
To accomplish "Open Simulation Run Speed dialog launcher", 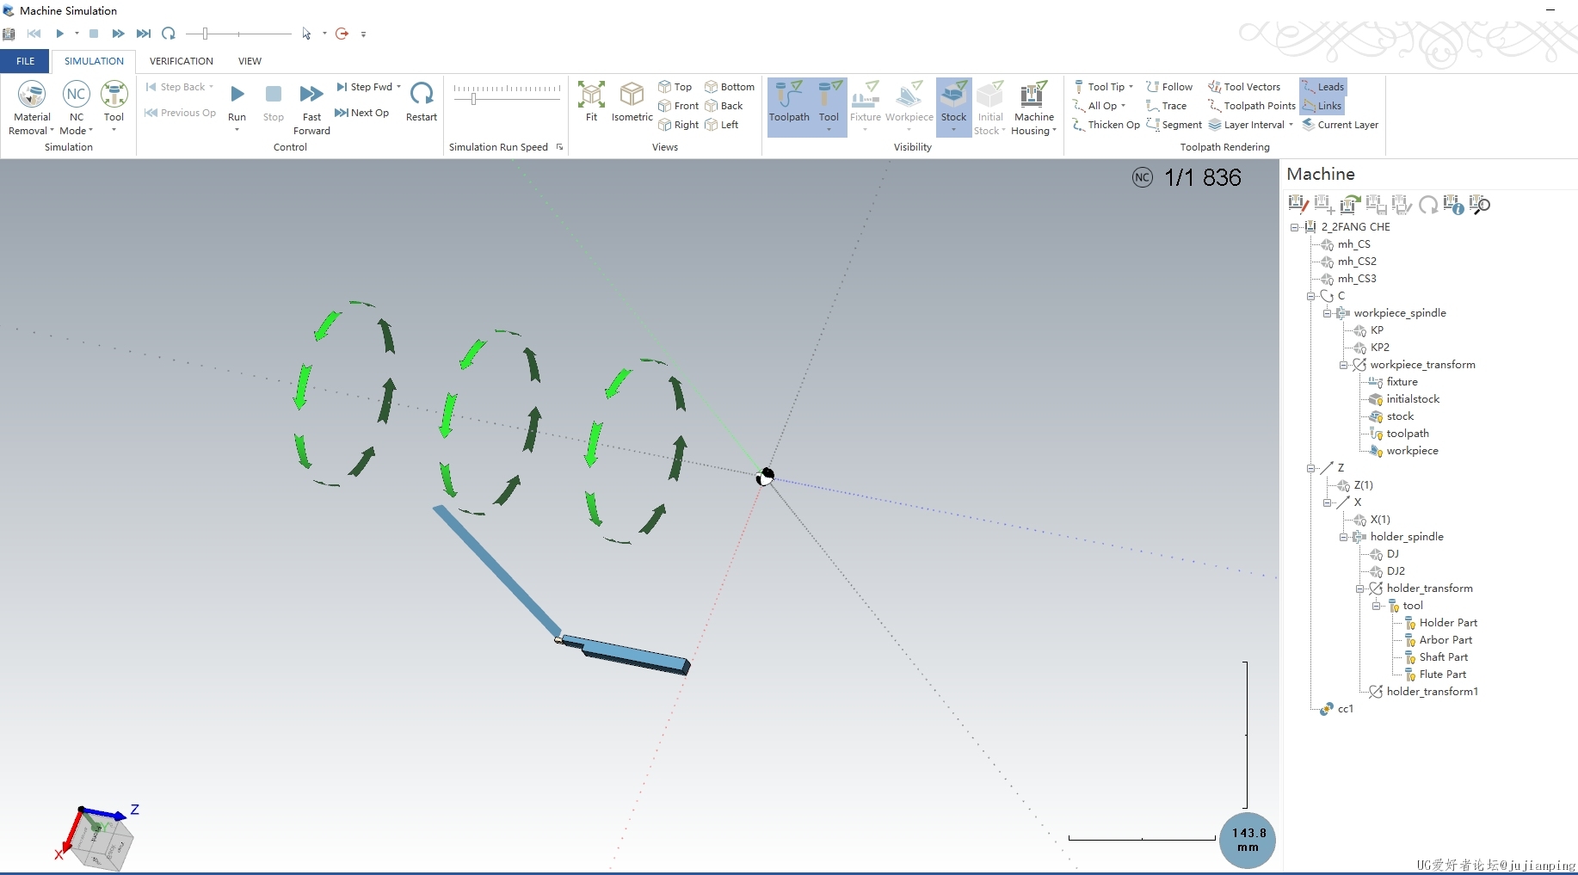I will 559,147.
